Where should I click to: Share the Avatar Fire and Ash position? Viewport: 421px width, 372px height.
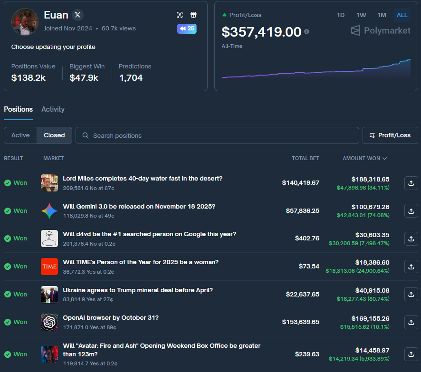point(411,354)
